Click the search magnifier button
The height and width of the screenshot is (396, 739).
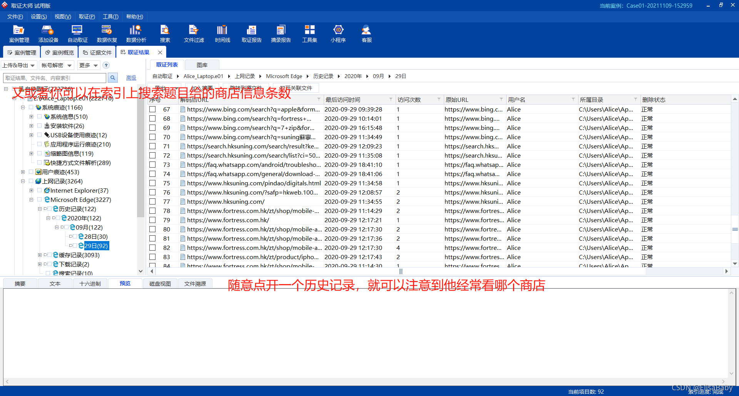pos(113,78)
